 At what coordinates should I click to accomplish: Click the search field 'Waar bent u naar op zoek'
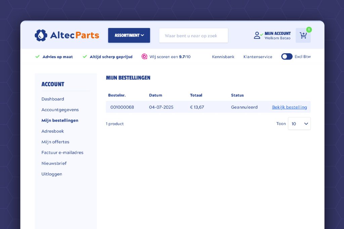point(193,36)
